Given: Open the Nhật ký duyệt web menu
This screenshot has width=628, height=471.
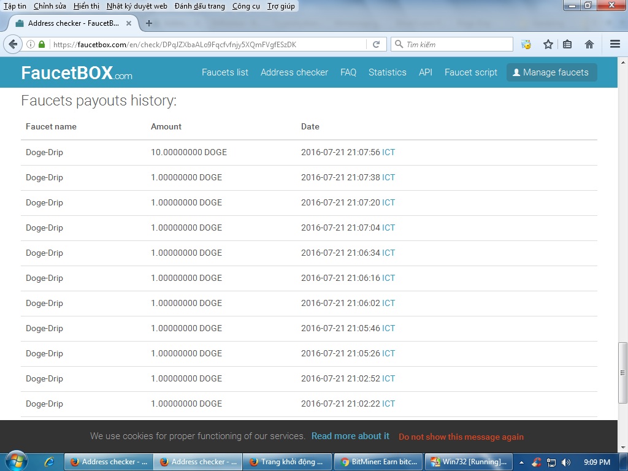Looking at the screenshot, I should coord(137,6).
